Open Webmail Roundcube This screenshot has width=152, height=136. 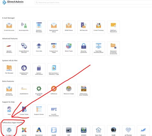[9, 90]
